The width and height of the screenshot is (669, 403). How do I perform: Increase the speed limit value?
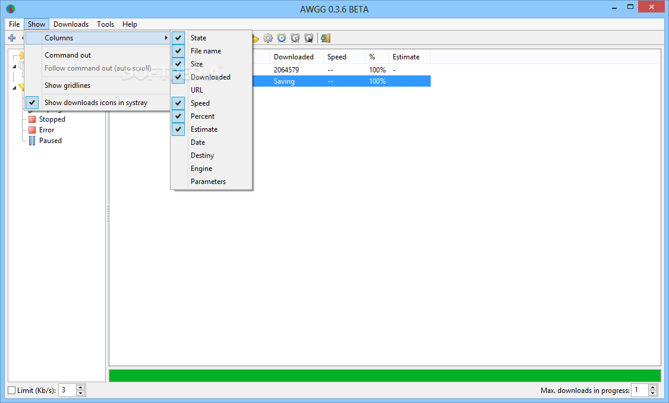tap(81, 387)
